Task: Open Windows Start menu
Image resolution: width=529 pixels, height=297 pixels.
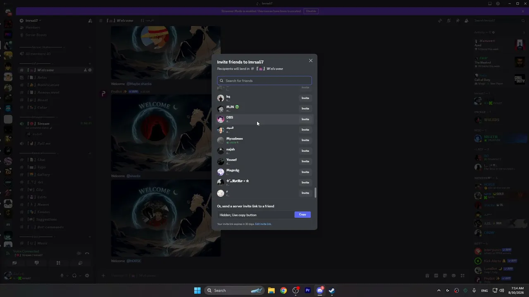Action: (x=198, y=290)
